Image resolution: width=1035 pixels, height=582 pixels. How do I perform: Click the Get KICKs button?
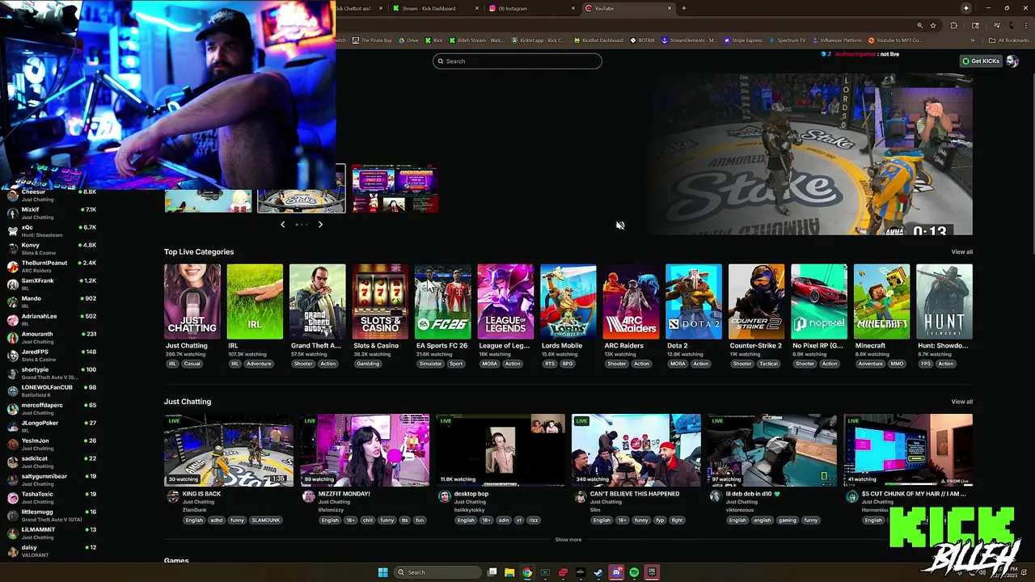(980, 61)
